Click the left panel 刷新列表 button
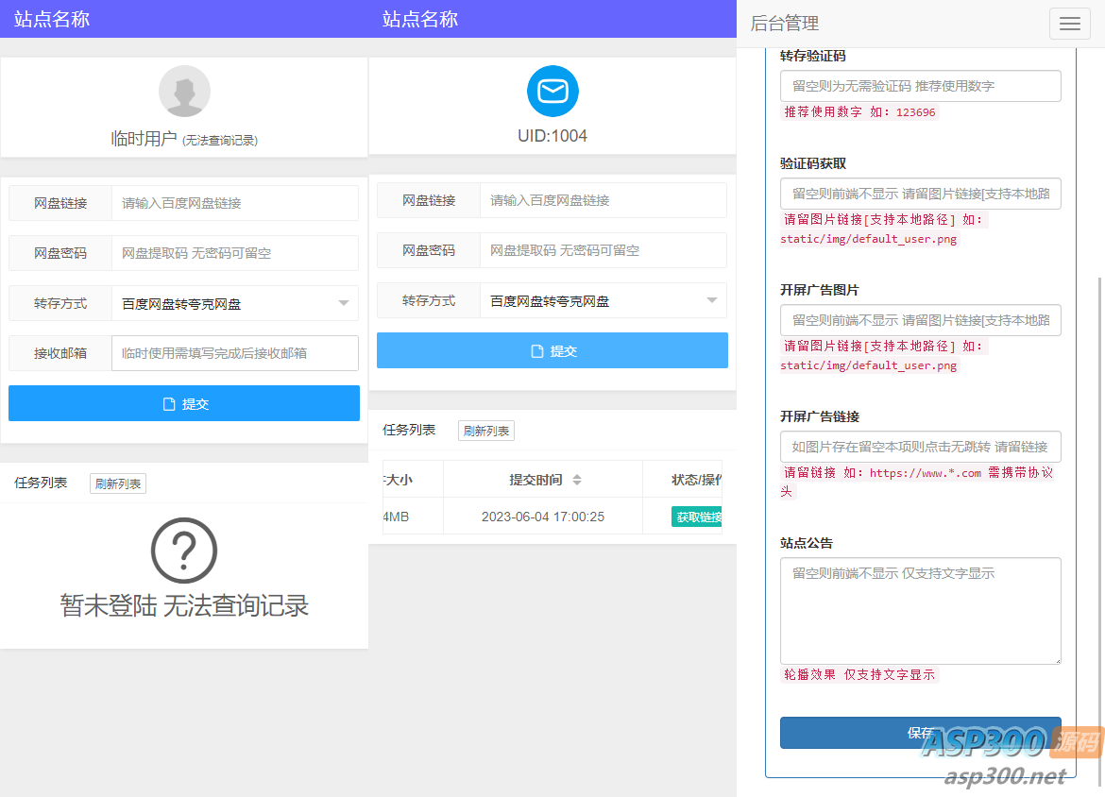Viewport: 1105px width, 797px height. tap(117, 483)
